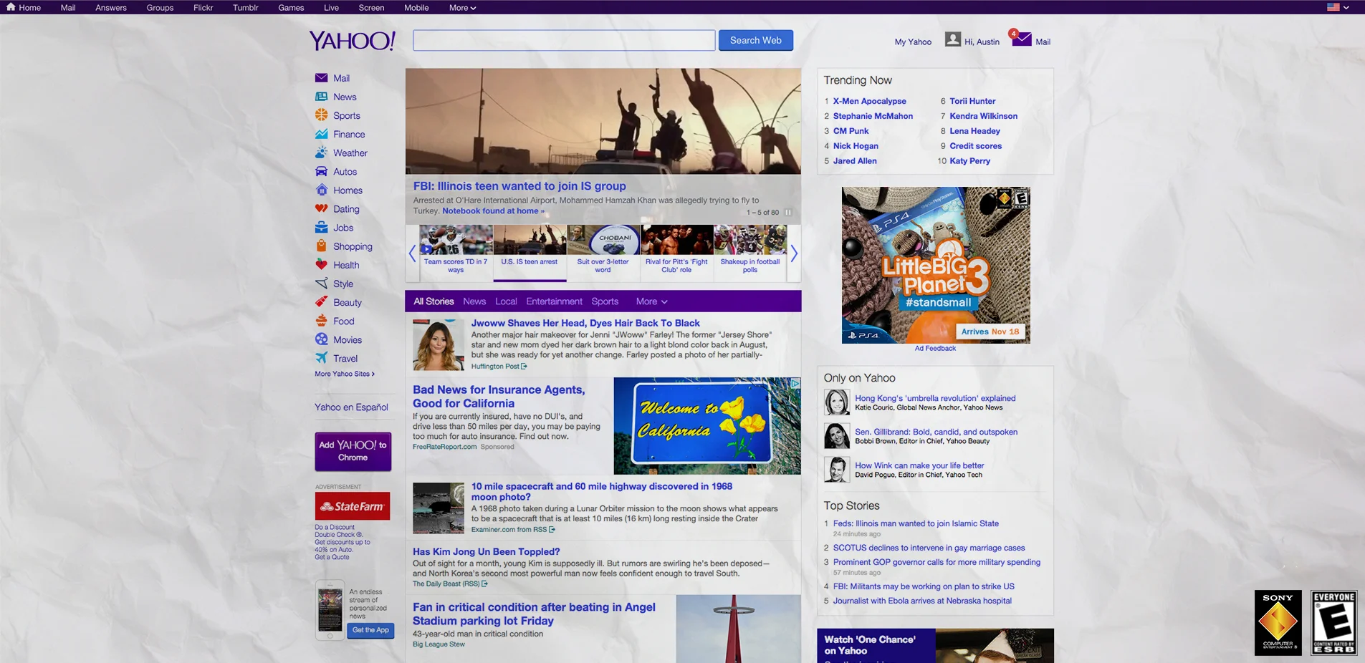Switch to the Local stories tab
The height and width of the screenshot is (663, 1365).
click(506, 301)
